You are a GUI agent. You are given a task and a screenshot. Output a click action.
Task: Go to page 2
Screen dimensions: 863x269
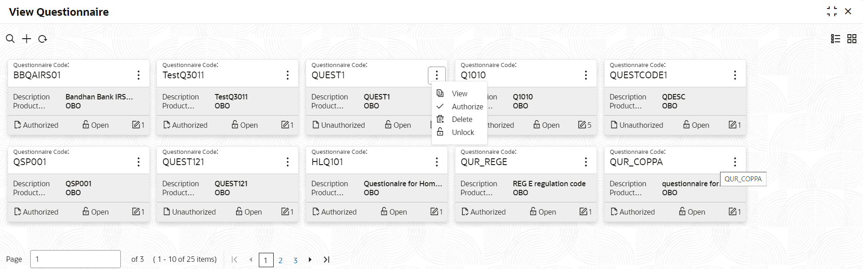point(280,260)
